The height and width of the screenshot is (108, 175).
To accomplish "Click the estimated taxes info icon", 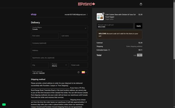I will tap(109, 50).
